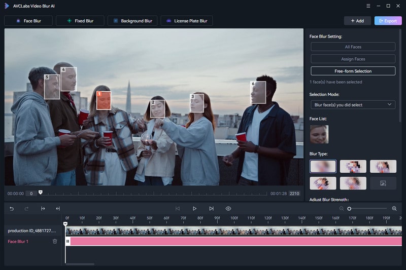
Task: Add a custom image blur type
Action: pyautogui.click(x=383, y=183)
